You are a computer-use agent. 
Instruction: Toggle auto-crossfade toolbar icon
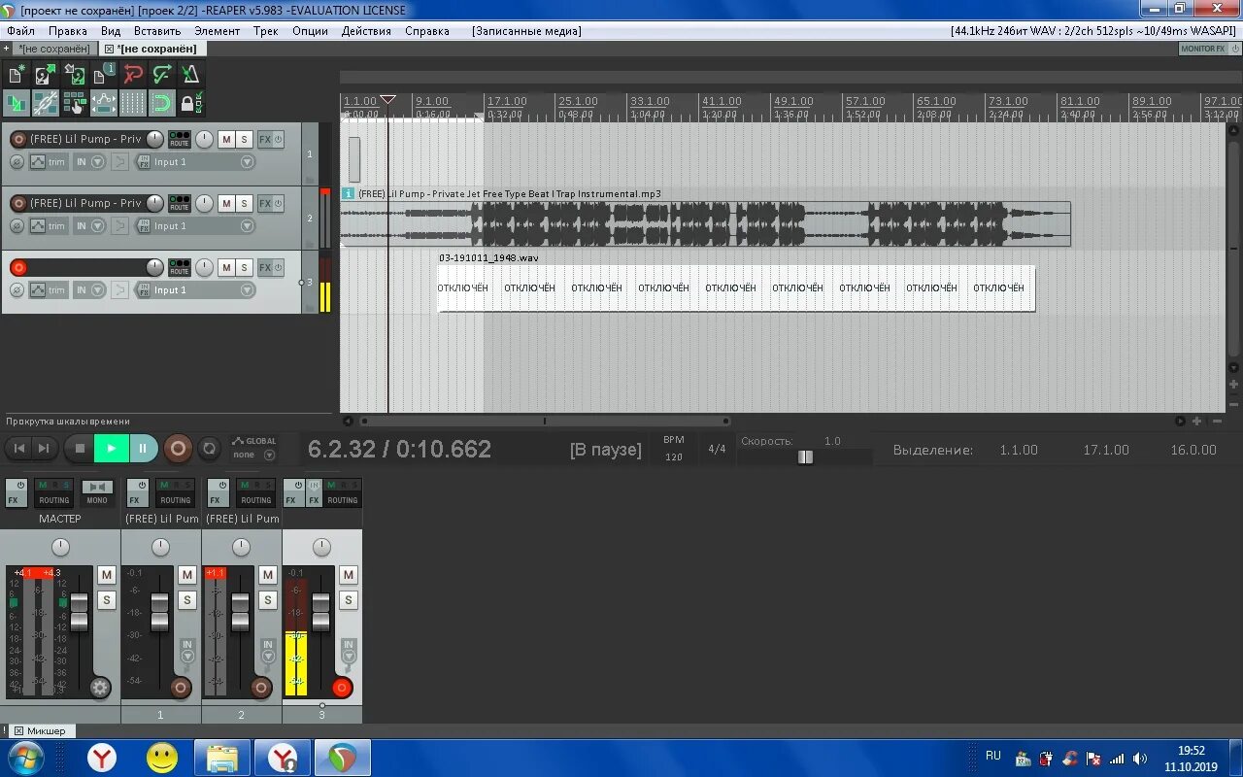[17, 103]
